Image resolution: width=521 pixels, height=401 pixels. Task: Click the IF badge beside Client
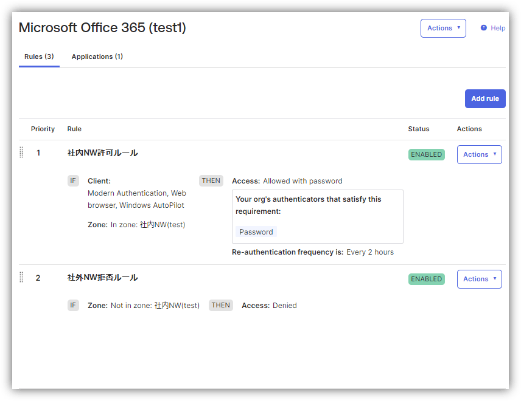tap(73, 181)
